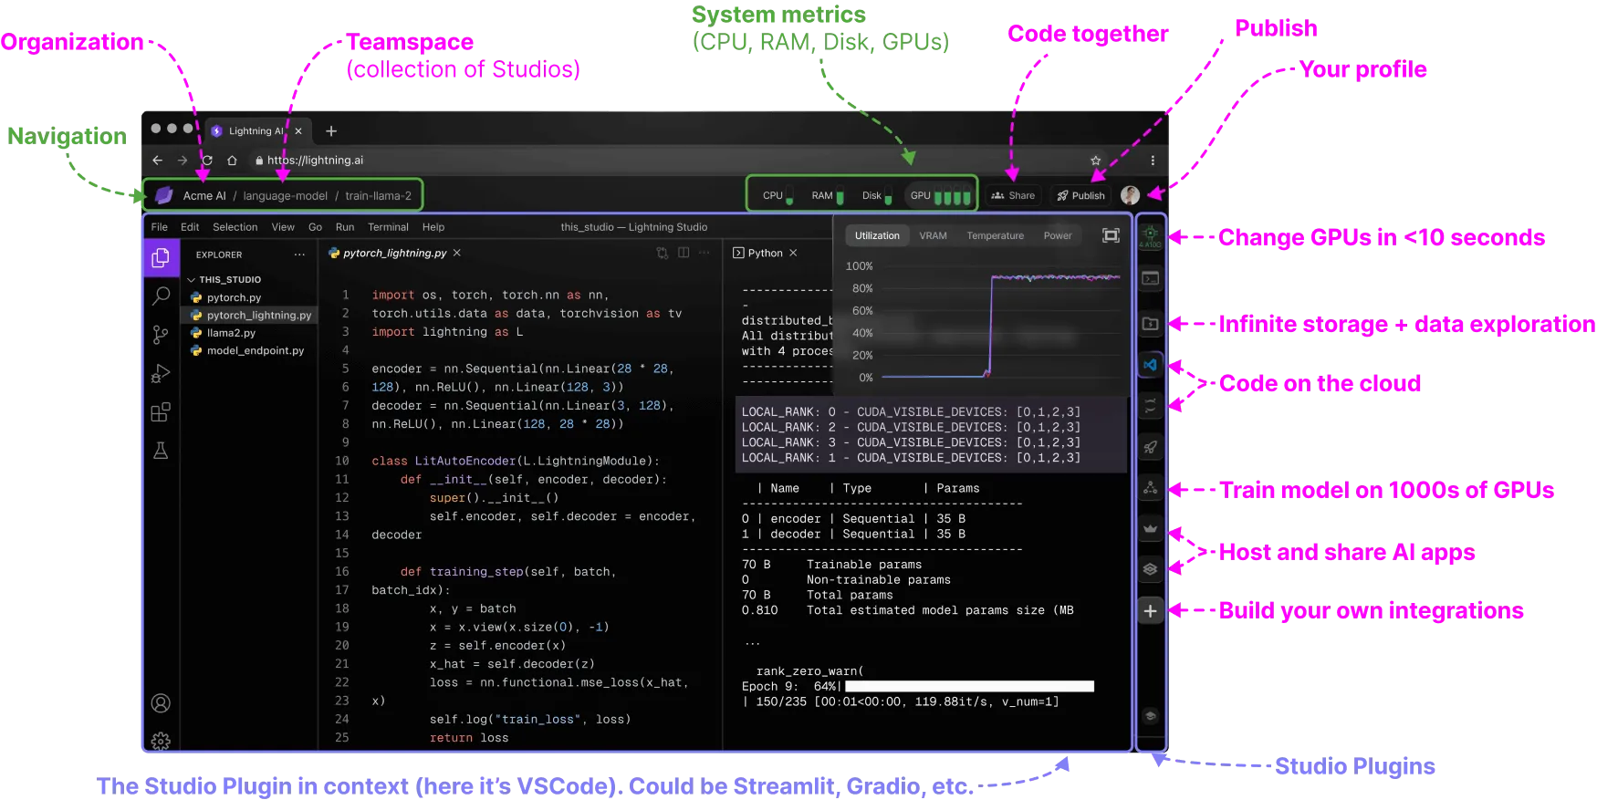Open the Source Control view
This screenshot has height=800, width=1597.
tap(161, 335)
